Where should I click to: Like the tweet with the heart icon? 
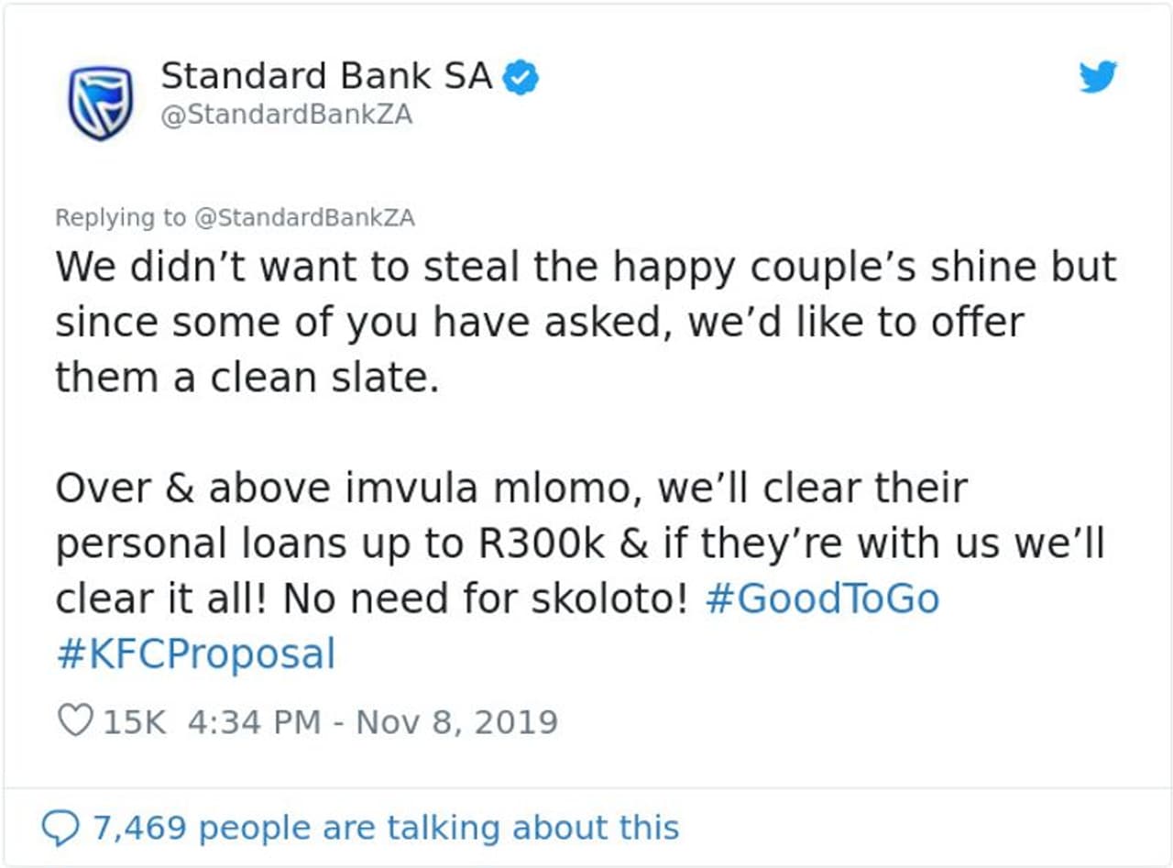[x=75, y=721]
